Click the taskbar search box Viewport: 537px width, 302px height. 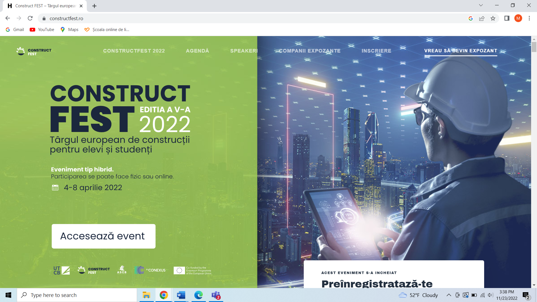pos(77,295)
